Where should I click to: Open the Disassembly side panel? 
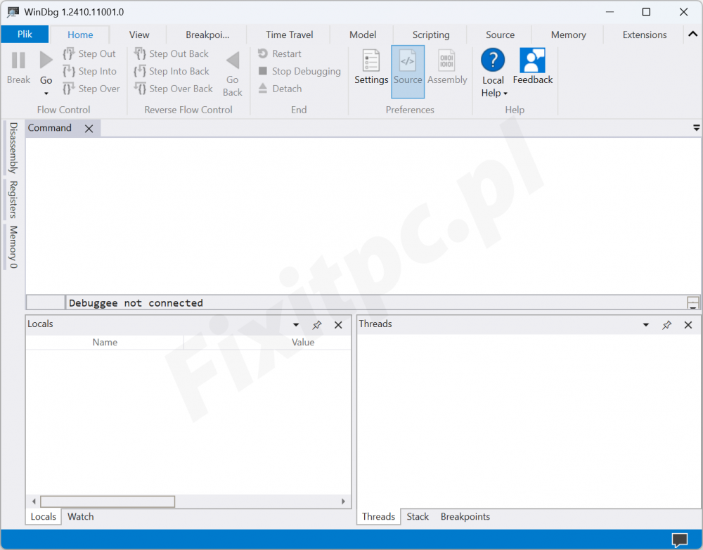[x=13, y=148]
